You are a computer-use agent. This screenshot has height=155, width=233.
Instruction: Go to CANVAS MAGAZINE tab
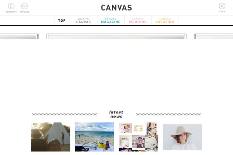111,21
